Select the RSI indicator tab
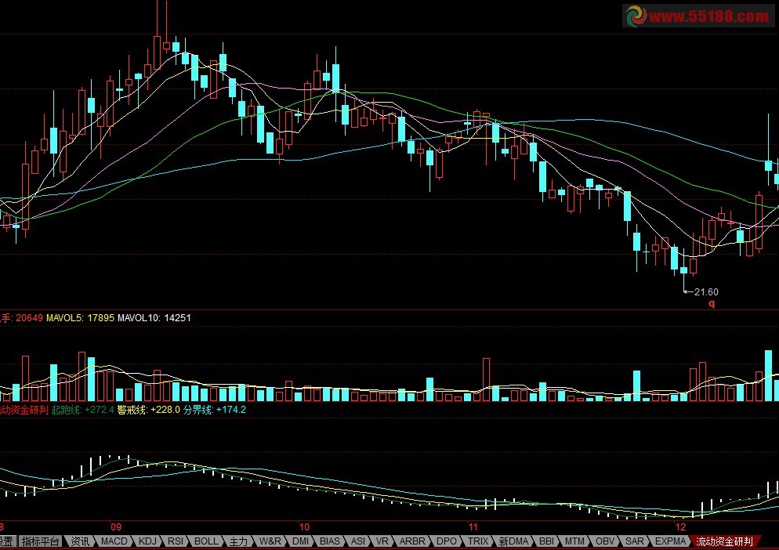This screenshot has width=779, height=550. (x=176, y=541)
